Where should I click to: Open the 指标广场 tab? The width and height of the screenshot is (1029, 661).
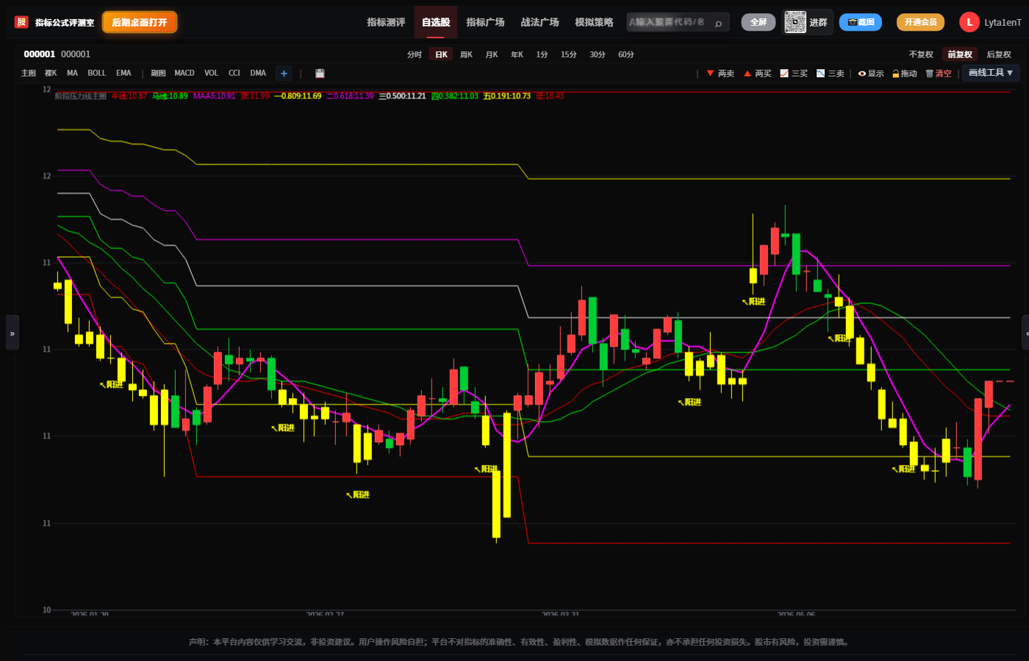(x=485, y=22)
